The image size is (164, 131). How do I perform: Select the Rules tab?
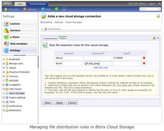[x=63, y=38]
